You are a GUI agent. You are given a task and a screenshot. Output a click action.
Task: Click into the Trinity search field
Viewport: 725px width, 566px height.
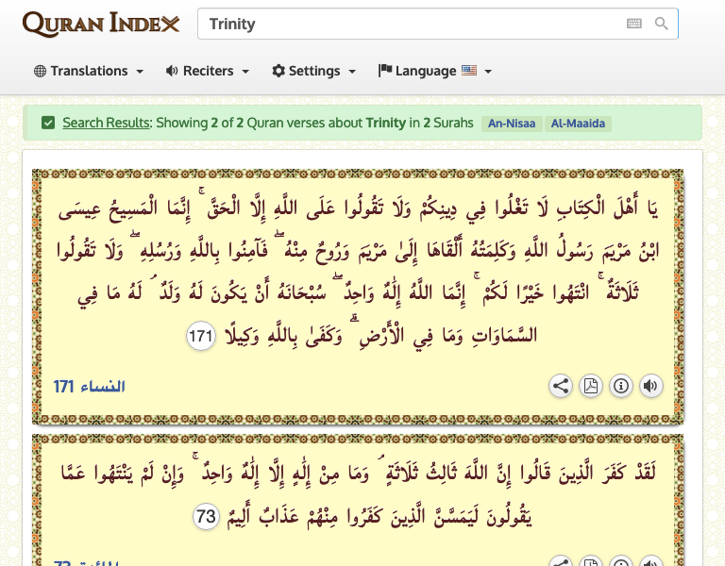click(411, 25)
